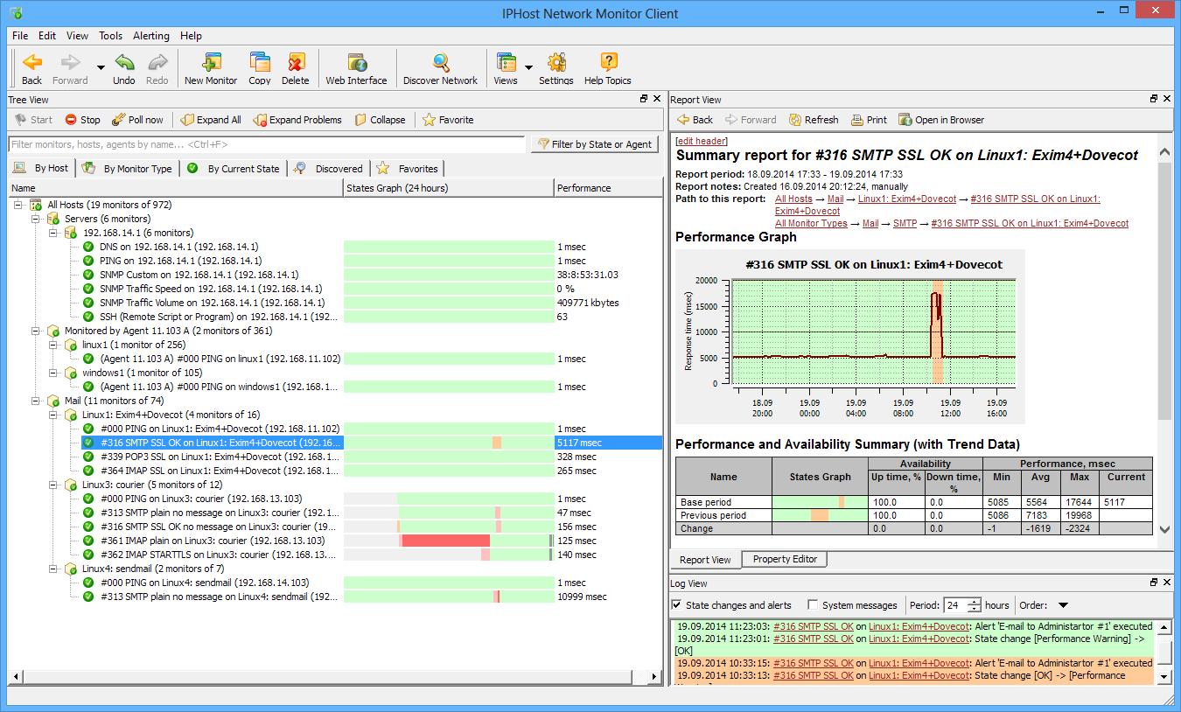Open the Tools menu
The width and height of the screenshot is (1181, 712).
(110, 36)
